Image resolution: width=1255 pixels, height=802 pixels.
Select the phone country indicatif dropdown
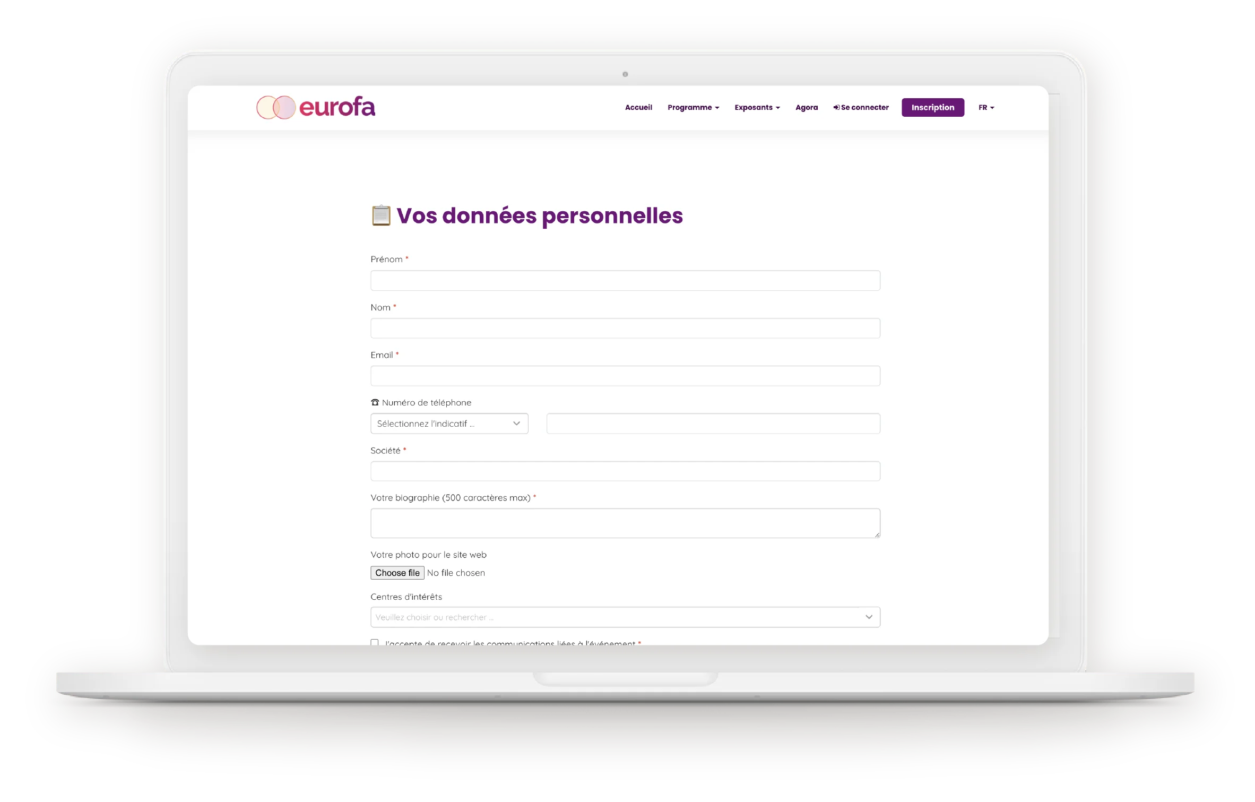click(449, 422)
